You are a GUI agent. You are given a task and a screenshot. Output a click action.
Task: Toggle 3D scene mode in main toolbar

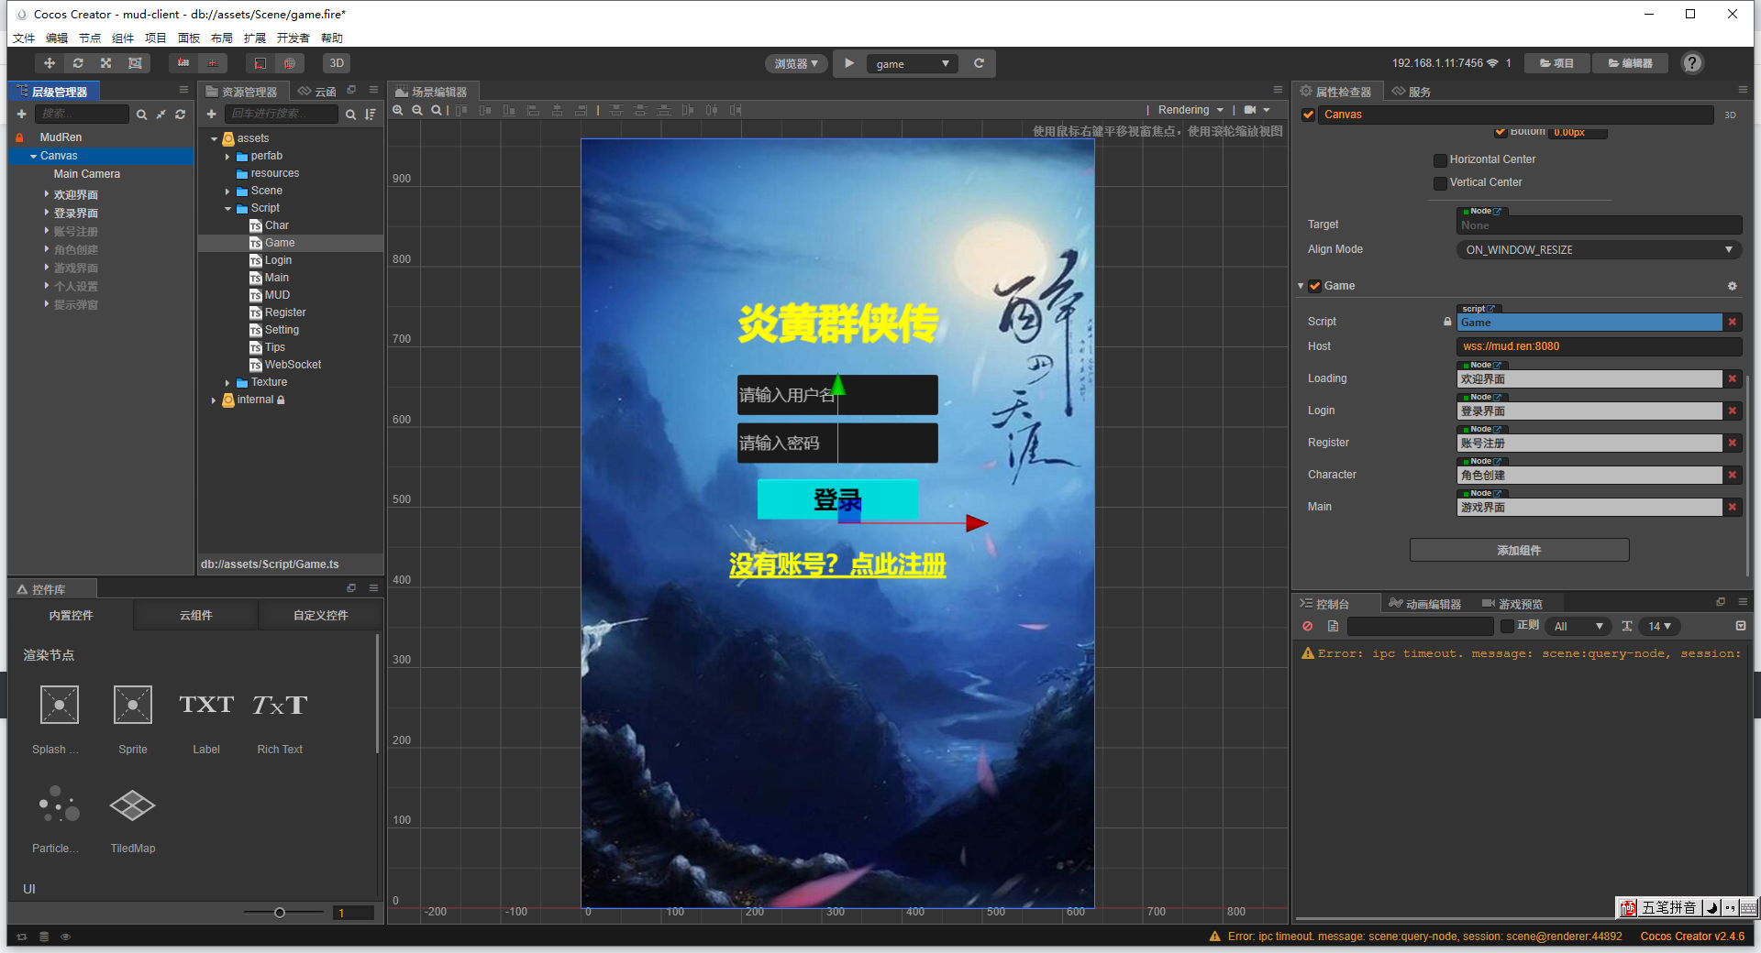337,63
